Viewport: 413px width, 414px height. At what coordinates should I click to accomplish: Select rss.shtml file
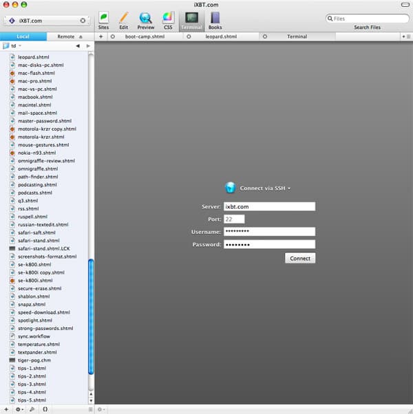28,208
